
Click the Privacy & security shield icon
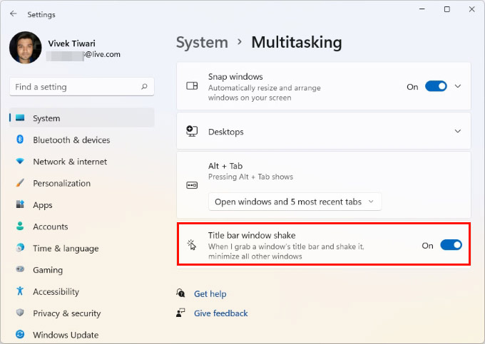click(20, 313)
